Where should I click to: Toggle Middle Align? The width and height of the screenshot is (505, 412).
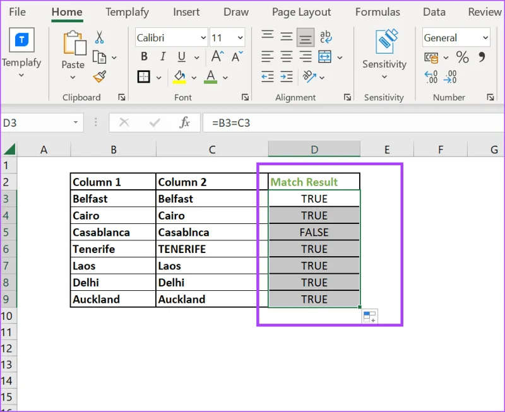click(x=286, y=37)
